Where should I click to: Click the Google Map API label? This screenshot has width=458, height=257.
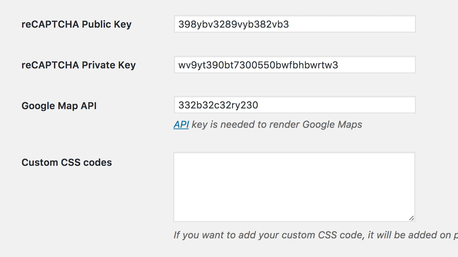click(x=59, y=106)
